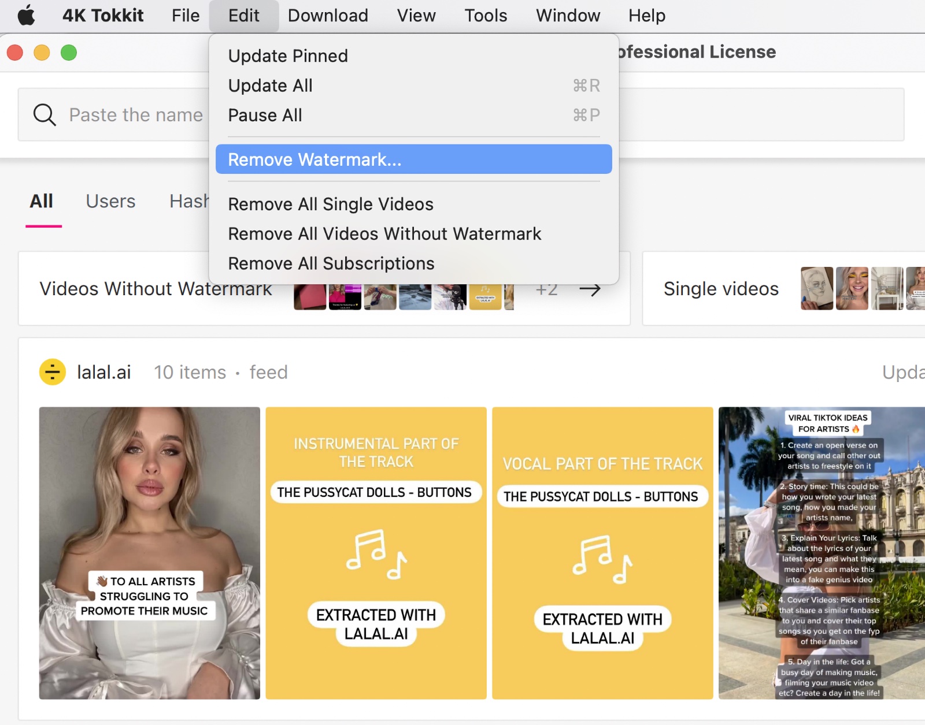Open the Tools menu
This screenshot has width=925, height=725.
pos(486,16)
